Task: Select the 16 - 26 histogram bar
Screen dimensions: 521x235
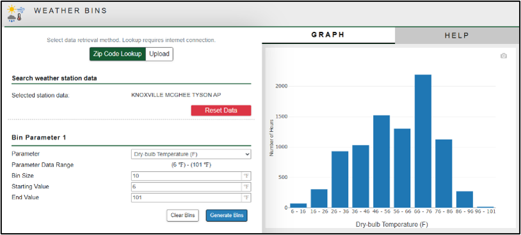Action: click(319, 199)
